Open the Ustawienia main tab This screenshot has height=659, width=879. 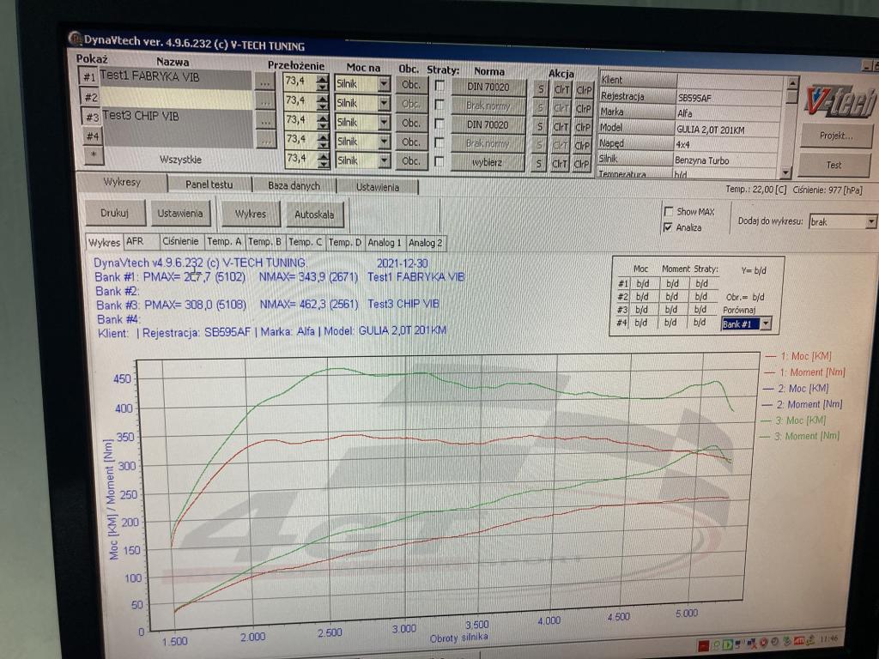click(x=378, y=187)
